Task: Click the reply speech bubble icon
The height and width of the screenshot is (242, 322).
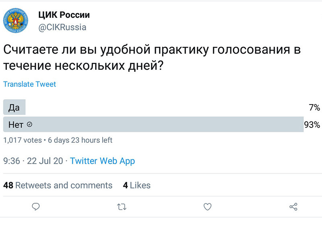Action: tap(36, 207)
